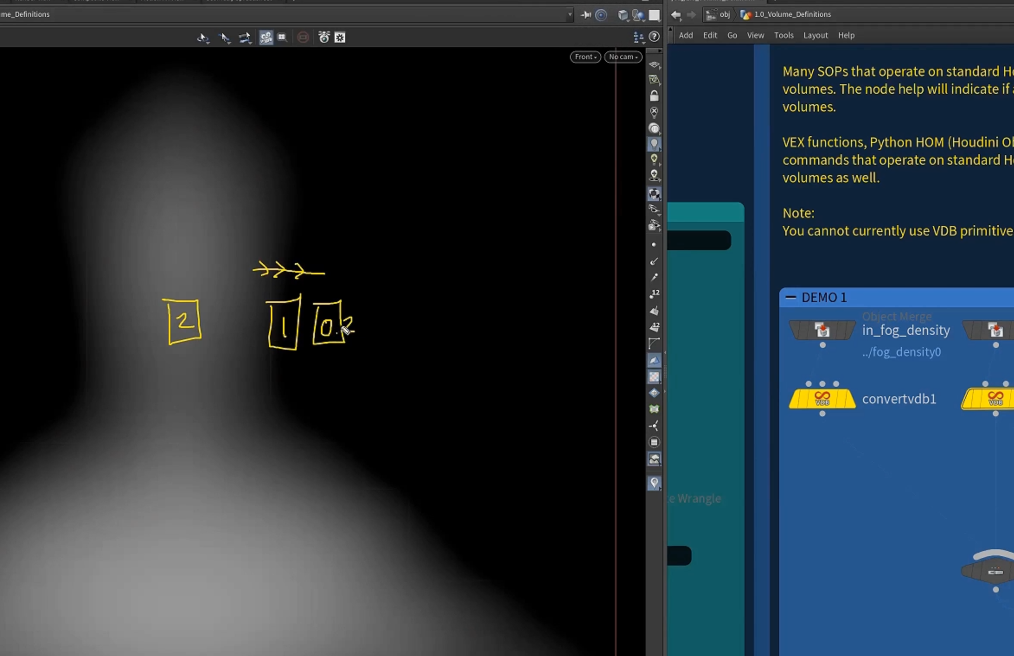Viewport: 1014px width, 656px height.
Task: Toggle the disable lighting bulb icon
Action: click(x=654, y=112)
